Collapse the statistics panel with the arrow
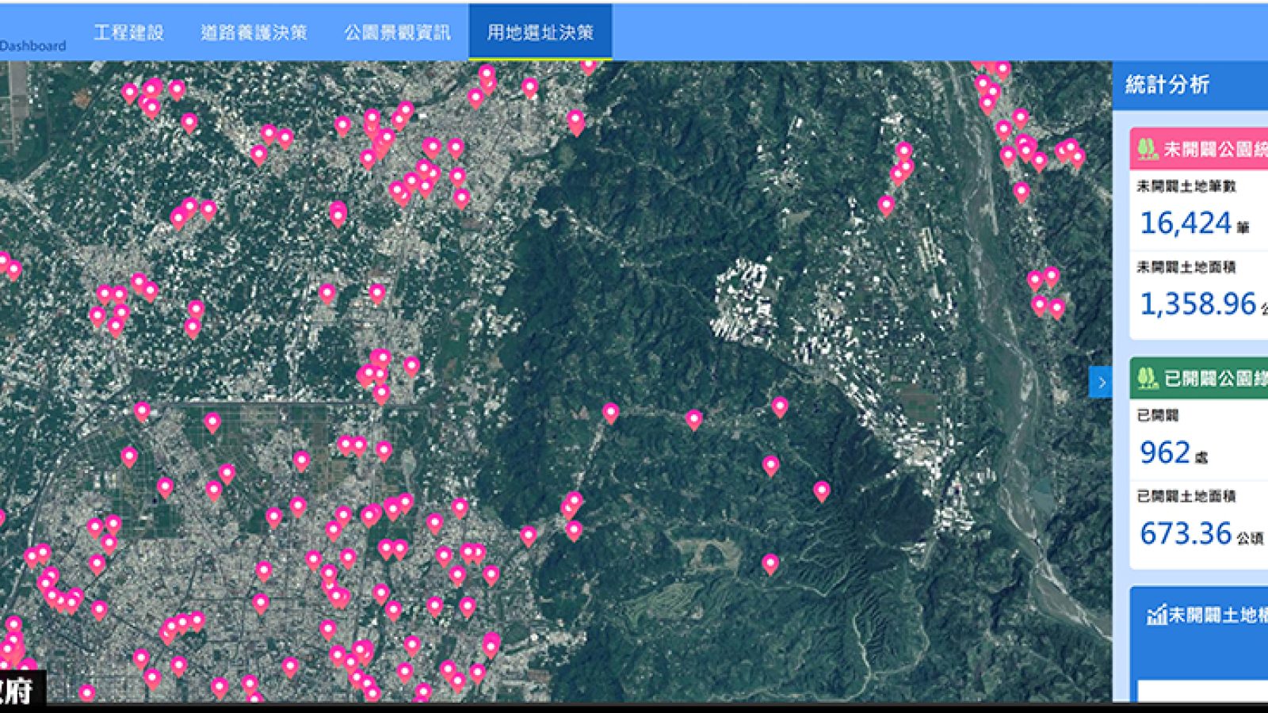The width and height of the screenshot is (1268, 713). [1101, 383]
